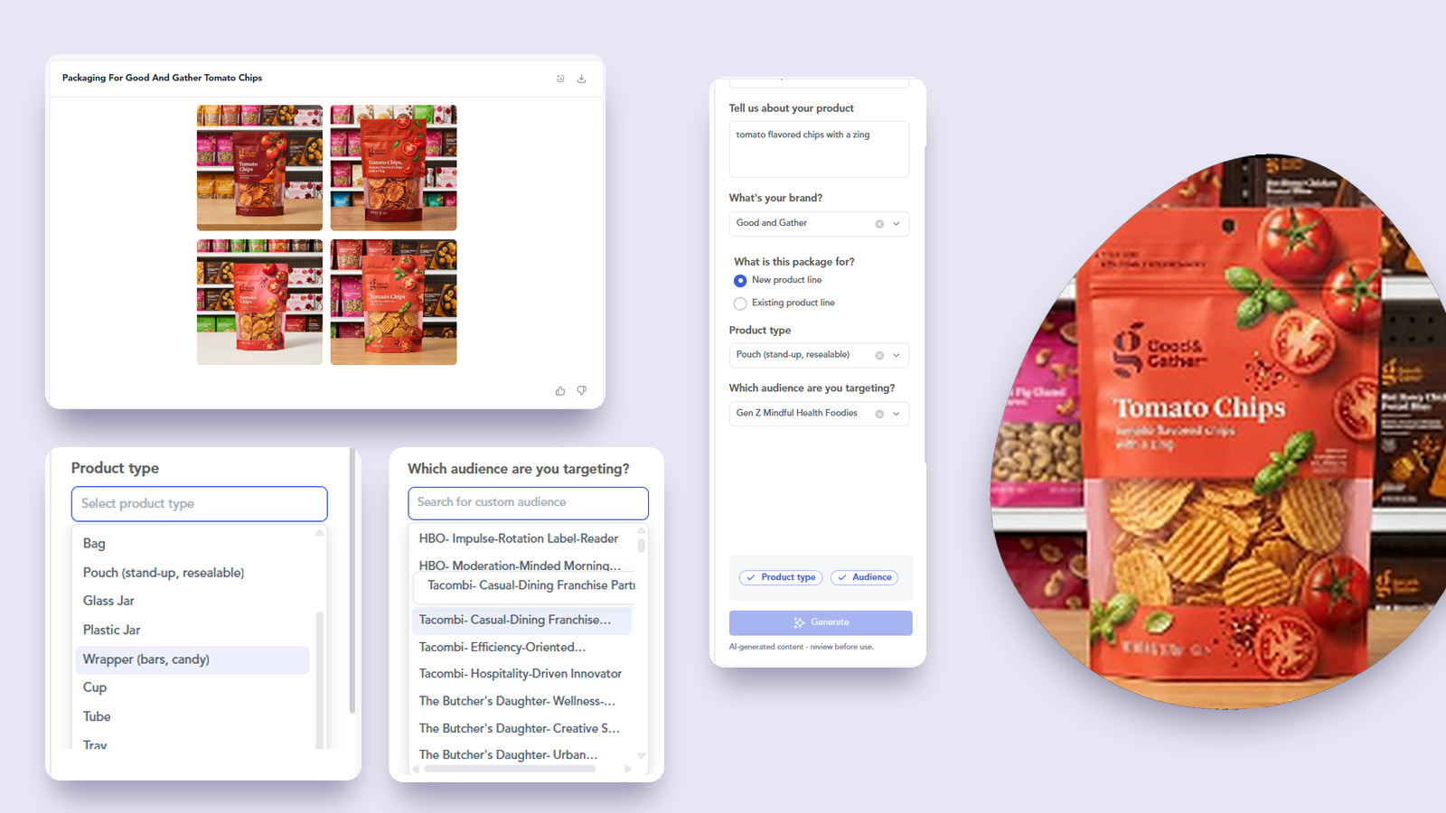The width and height of the screenshot is (1446, 813).
Task: Click the What's your brand? label
Action: 775,198
